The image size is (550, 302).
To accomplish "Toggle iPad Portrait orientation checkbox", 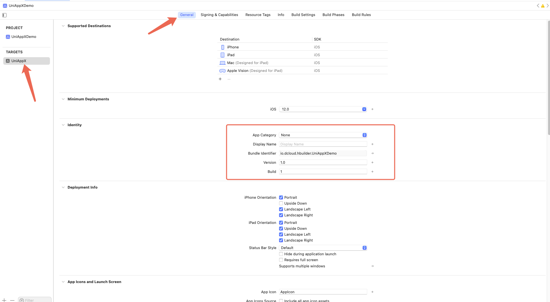I will click(281, 223).
